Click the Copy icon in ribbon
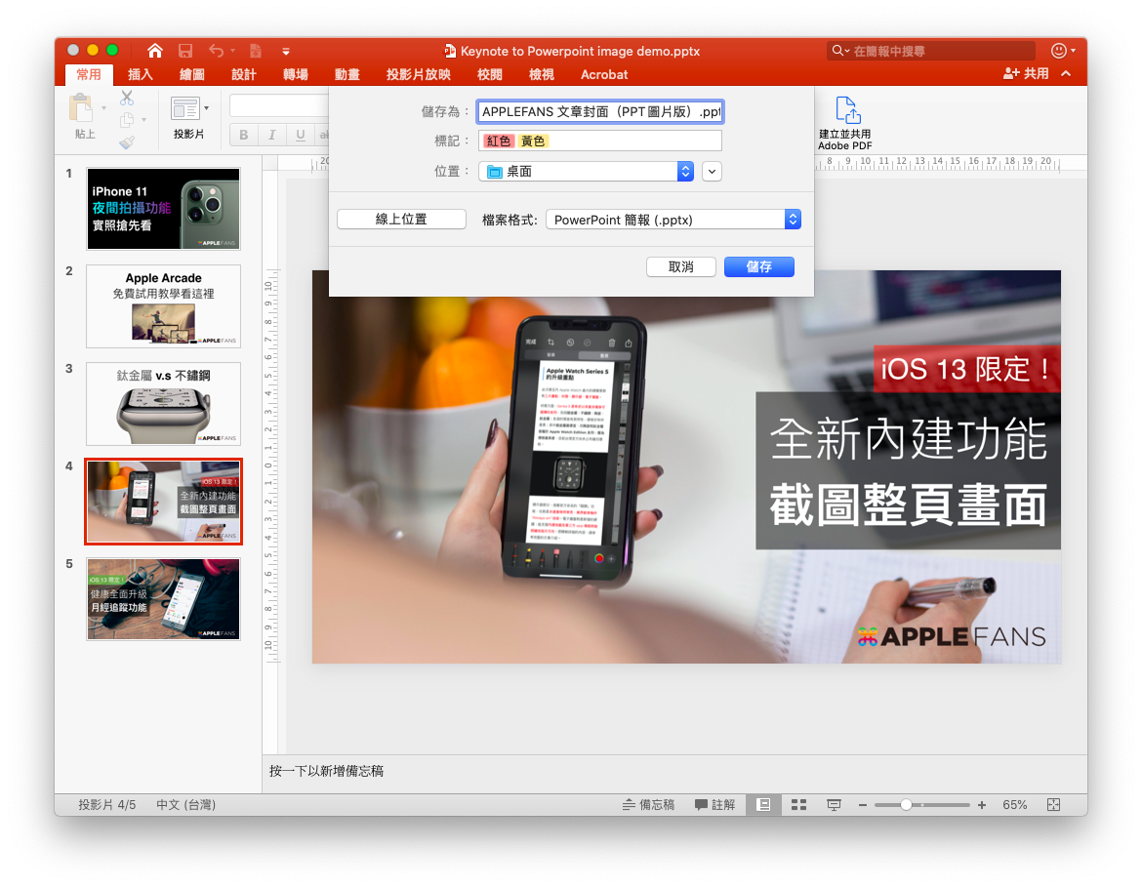Image resolution: width=1142 pixels, height=888 pixels. click(x=127, y=119)
